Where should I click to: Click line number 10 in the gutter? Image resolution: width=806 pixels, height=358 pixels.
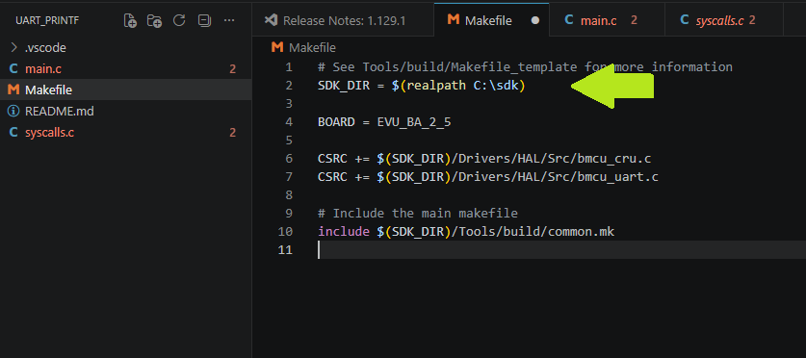click(285, 232)
